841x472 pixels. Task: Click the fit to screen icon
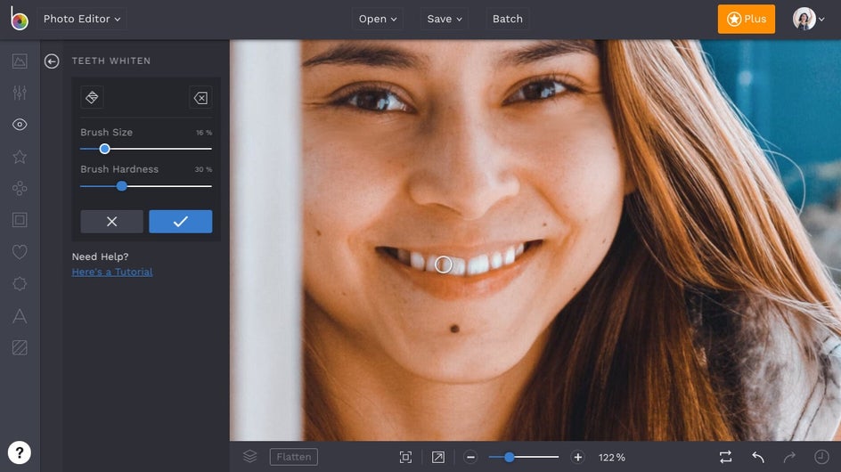(406, 457)
